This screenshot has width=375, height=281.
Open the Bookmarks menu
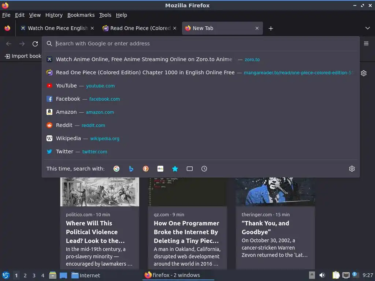point(81,15)
